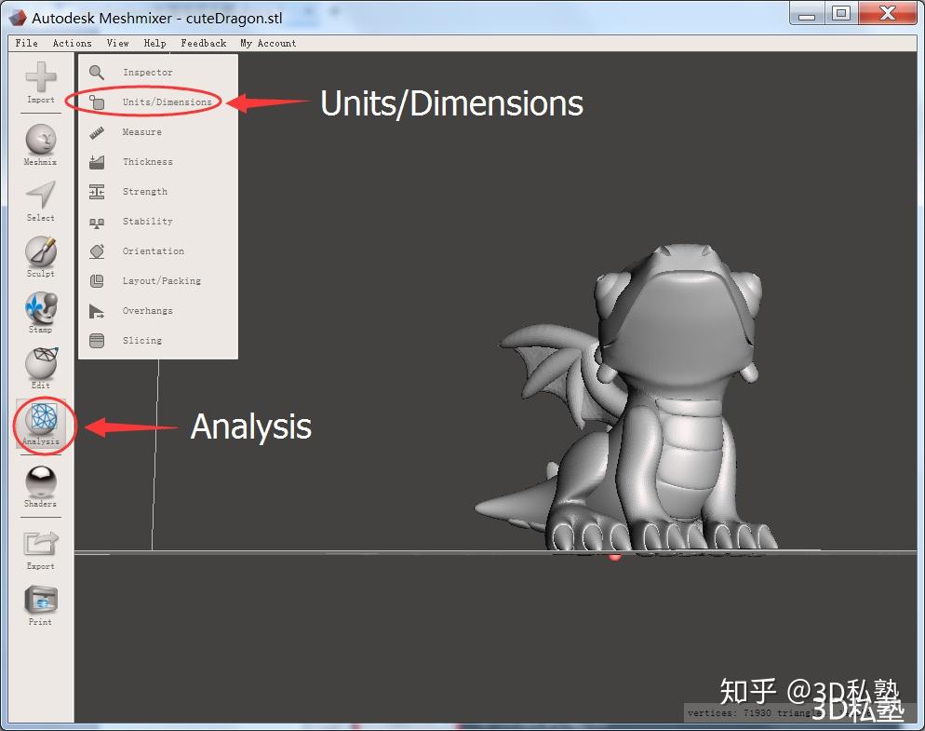
Task: Open the Actions menu
Action: coord(72,43)
